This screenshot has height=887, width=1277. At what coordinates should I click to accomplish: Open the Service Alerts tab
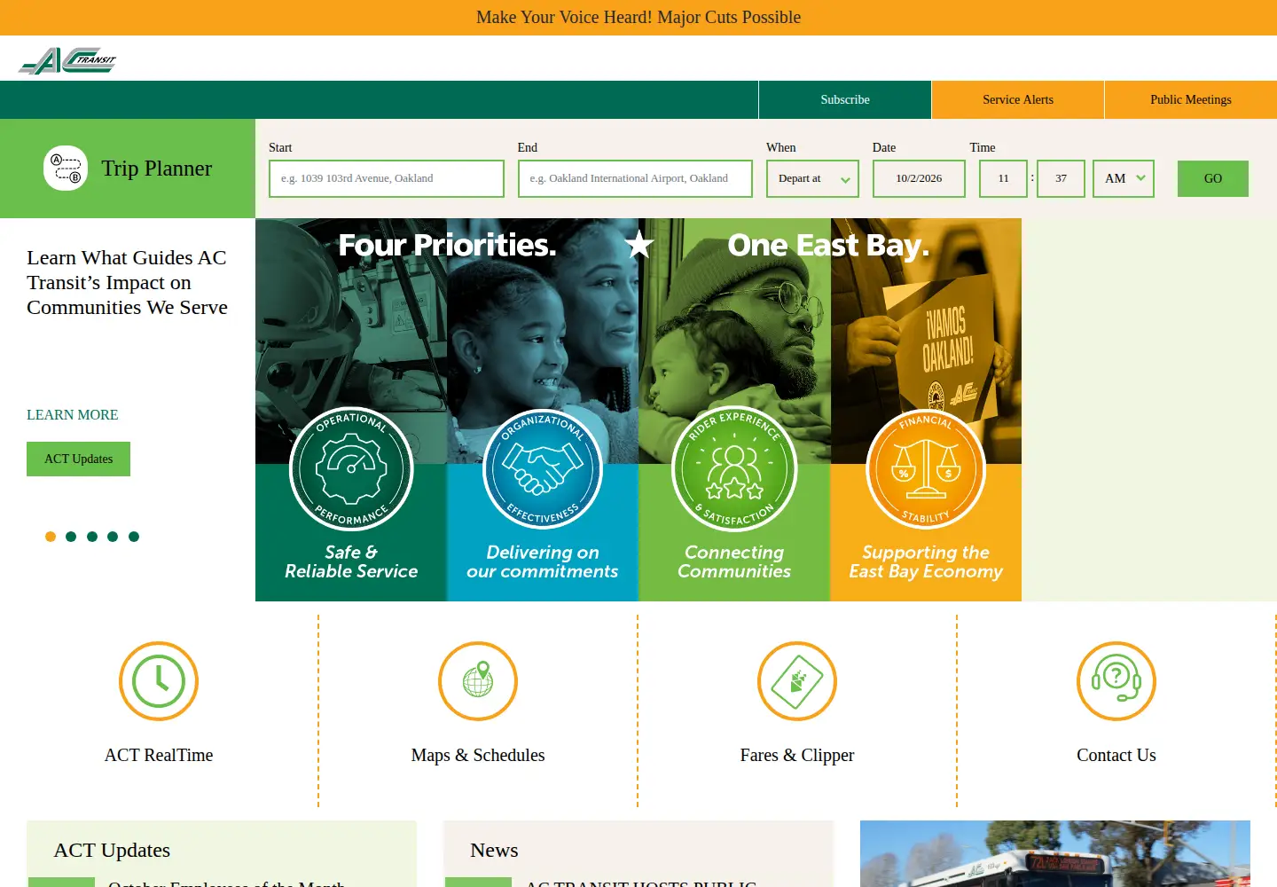(1018, 99)
